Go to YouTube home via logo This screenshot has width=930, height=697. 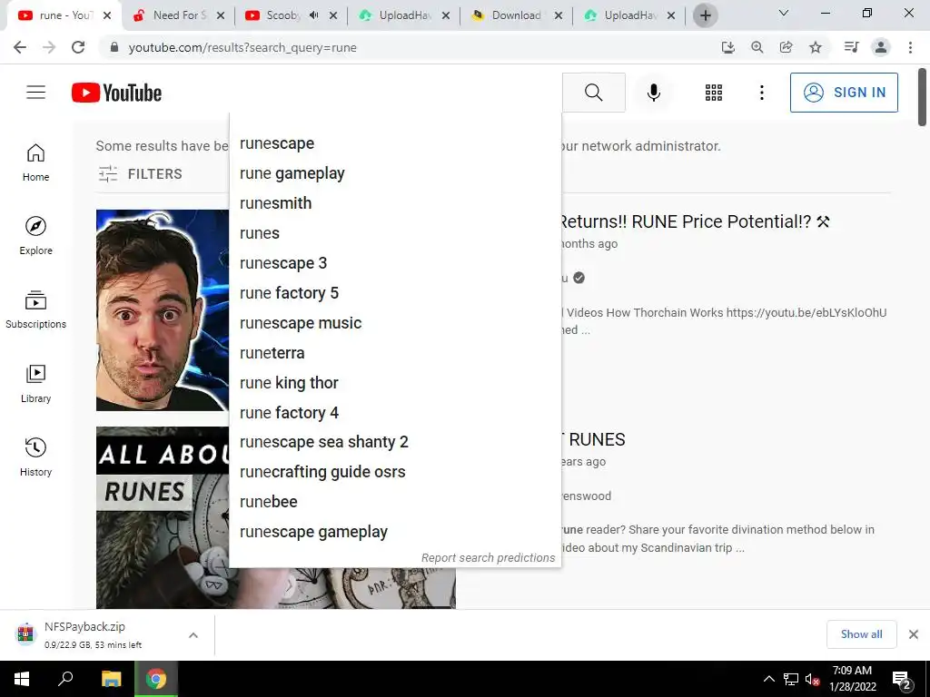[116, 93]
